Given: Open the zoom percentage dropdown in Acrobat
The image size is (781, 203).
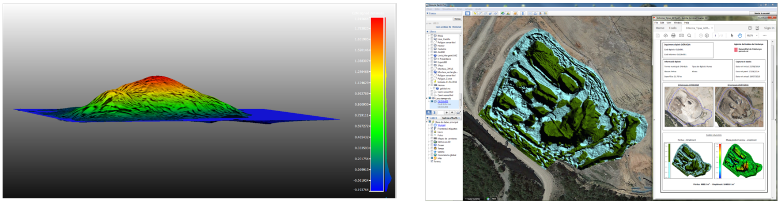Looking at the screenshot, I should tap(752, 36).
